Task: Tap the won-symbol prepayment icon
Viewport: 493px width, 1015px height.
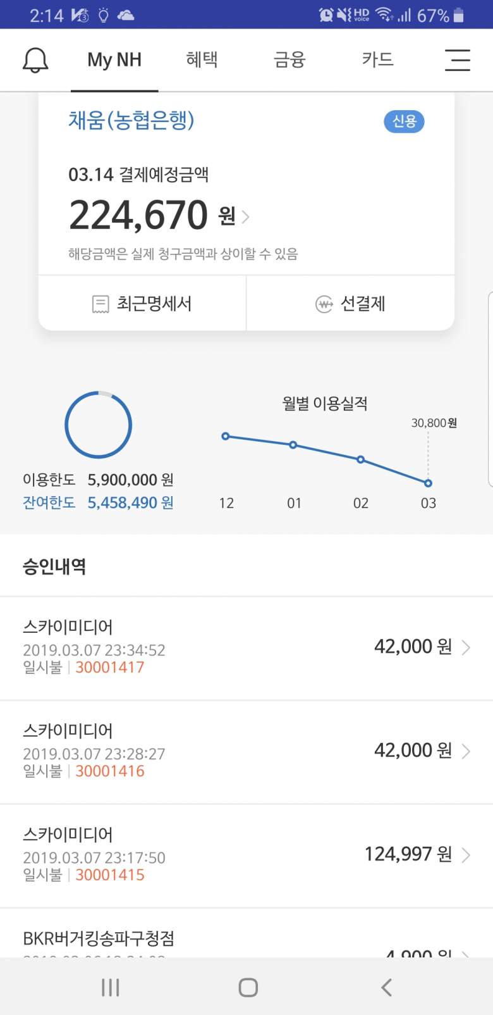Action: pos(324,304)
